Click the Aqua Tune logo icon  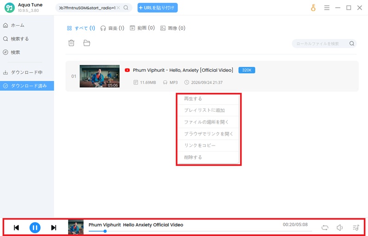10,8
